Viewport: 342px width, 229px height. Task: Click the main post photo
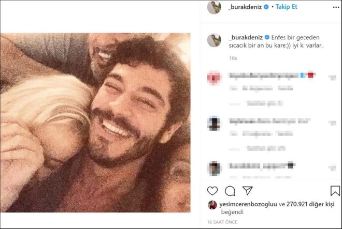click(95, 123)
